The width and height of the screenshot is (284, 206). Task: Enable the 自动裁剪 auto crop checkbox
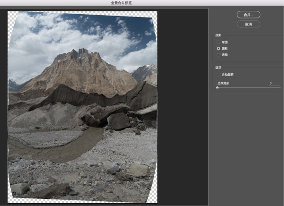(218, 75)
